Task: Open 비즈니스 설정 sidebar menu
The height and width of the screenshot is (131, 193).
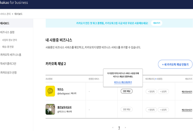Action: (7, 32)
